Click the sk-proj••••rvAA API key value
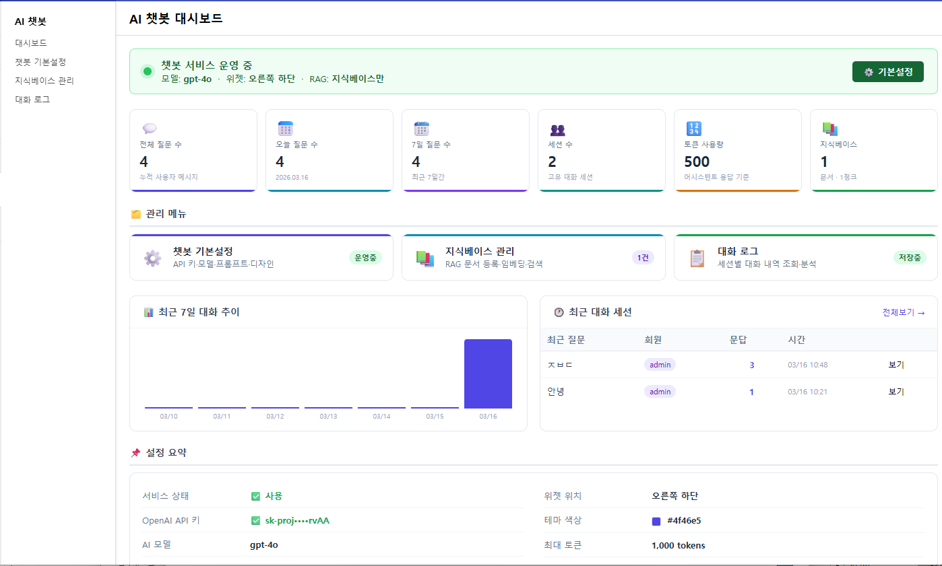This screenshot has height=566, width=942. (x=297, y=520)
